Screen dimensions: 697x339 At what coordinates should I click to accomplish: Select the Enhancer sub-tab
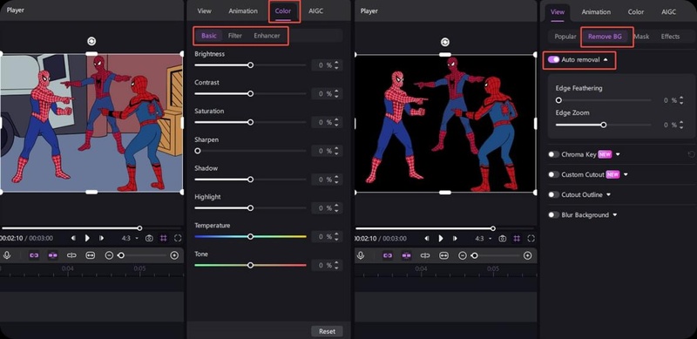point(267,36)
